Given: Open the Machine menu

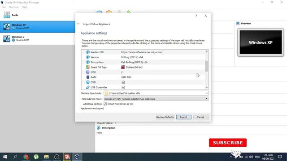Looking at the screenshot, I should [x=13, y=7].
